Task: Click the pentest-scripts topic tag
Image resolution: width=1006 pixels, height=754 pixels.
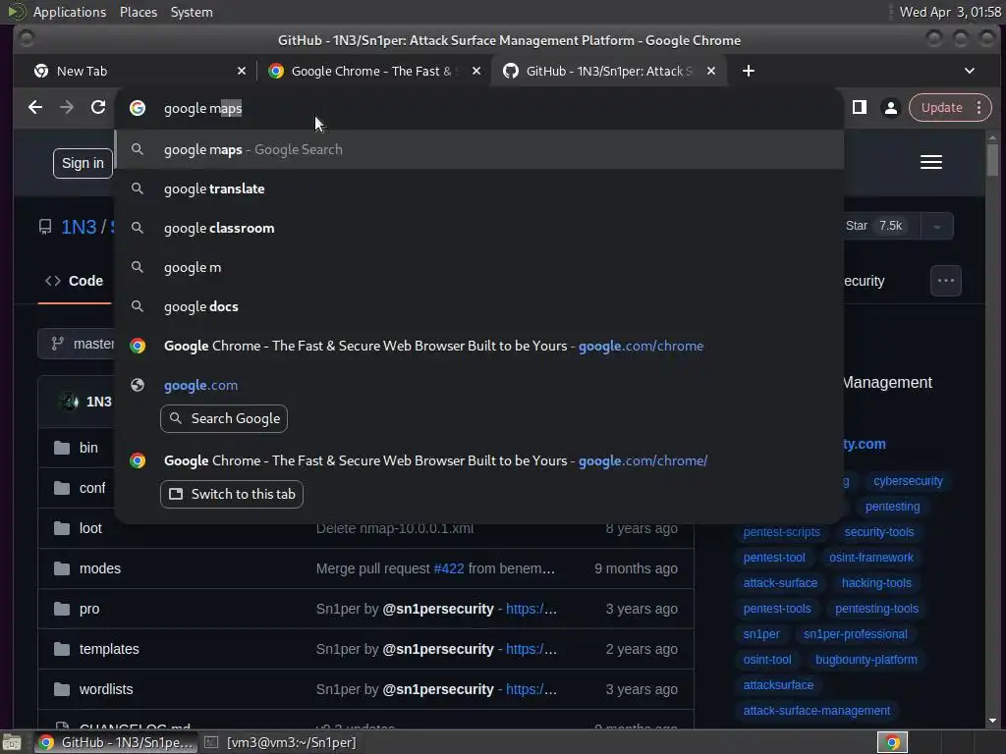Action: (x=781, y=532)
